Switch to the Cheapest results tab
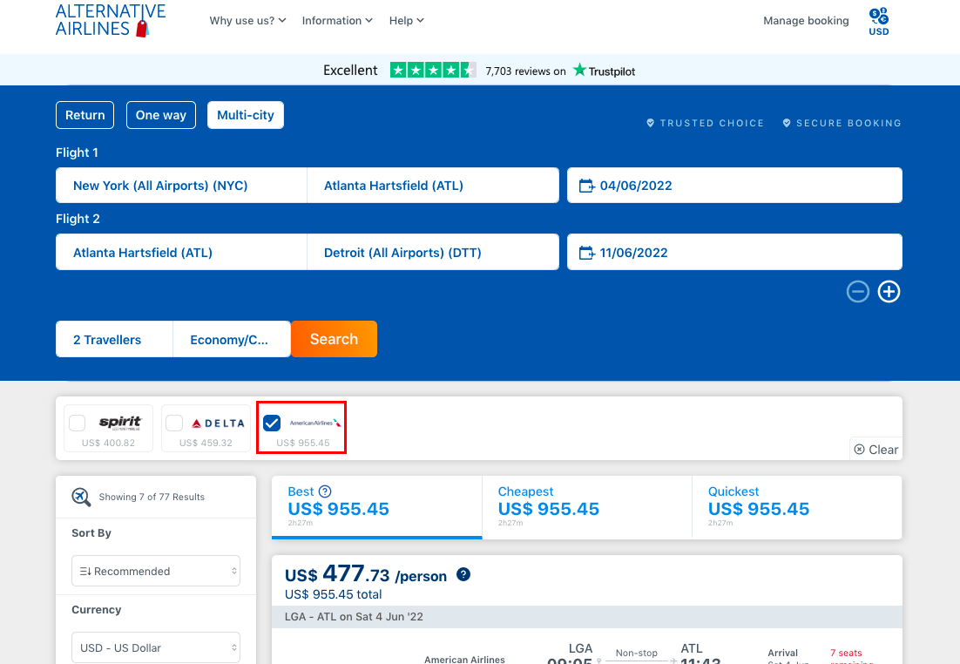Image resolution: width=960 pixels, height=664 pixels. pyautogui.click(x=587, y=507)
